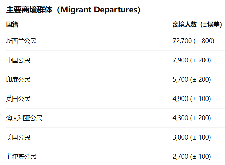225x165 pixels.
Task: Click the 国籍 column header
Action: point(12,24)
